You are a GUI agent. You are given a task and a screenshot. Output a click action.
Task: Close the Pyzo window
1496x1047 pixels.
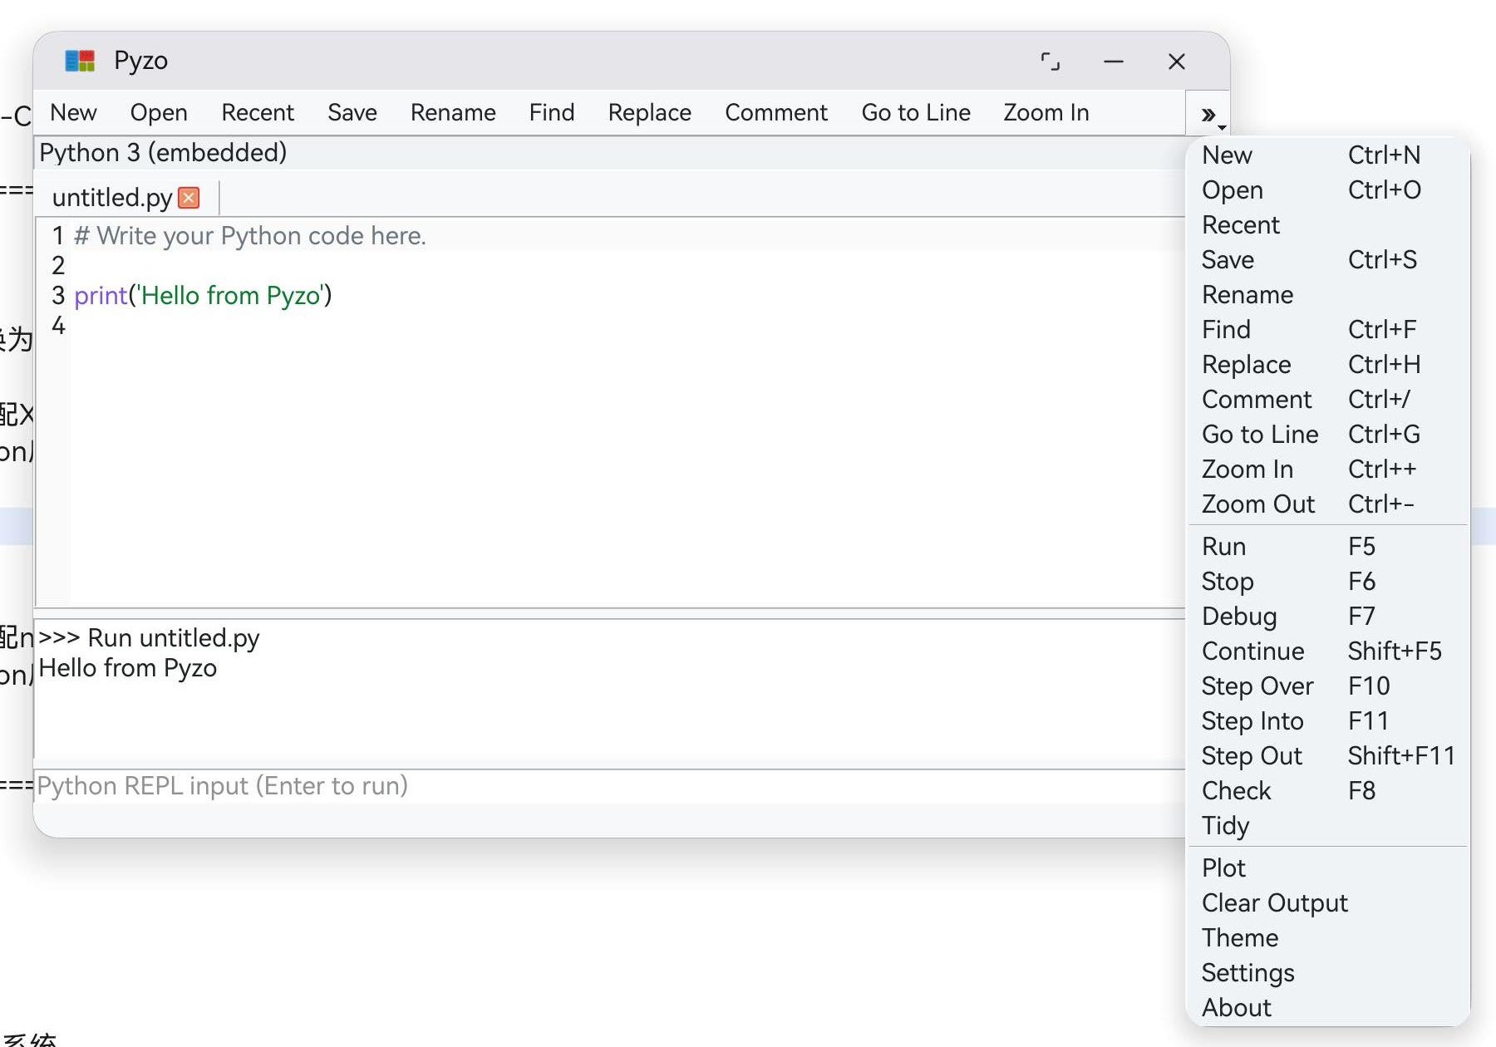1177,61
